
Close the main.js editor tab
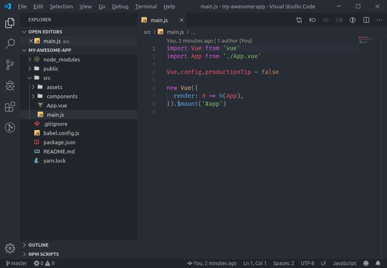tap(182, 20)
